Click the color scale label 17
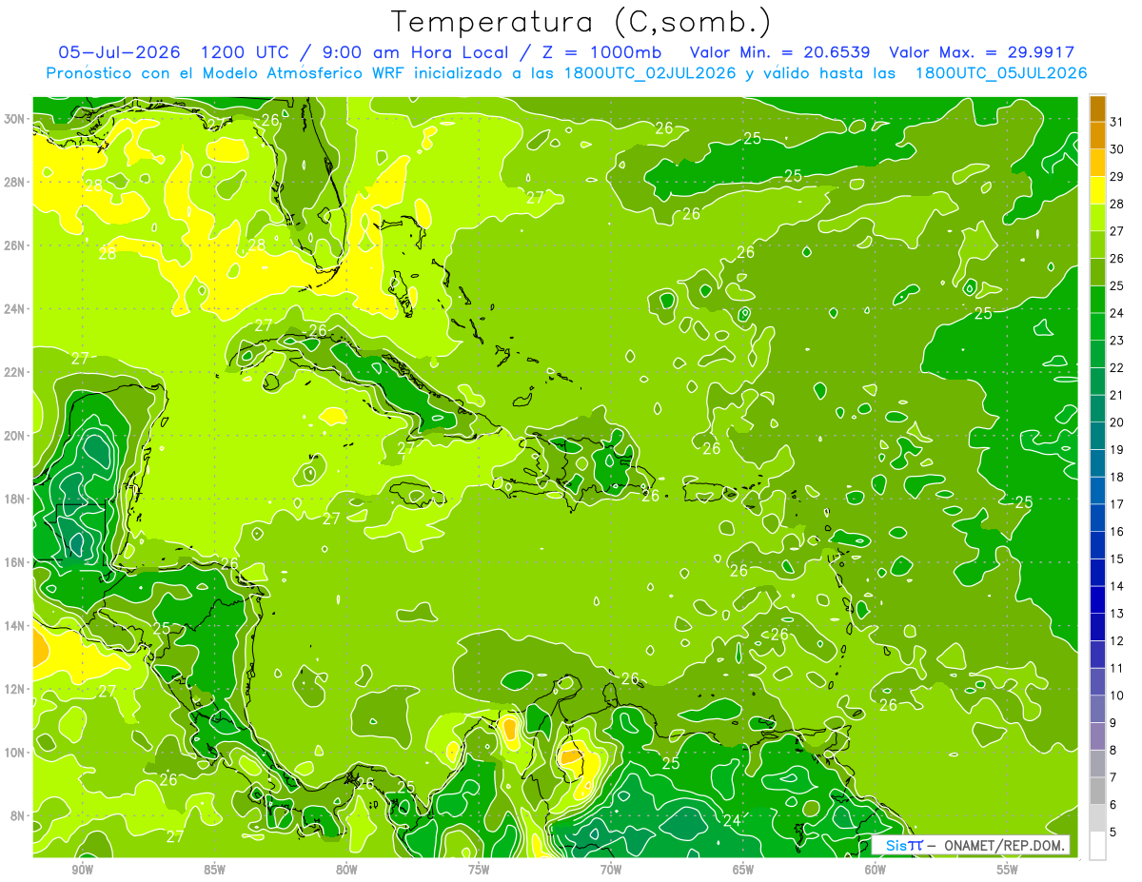The width and height of the screenshot is (1142, 882). 1118,504
